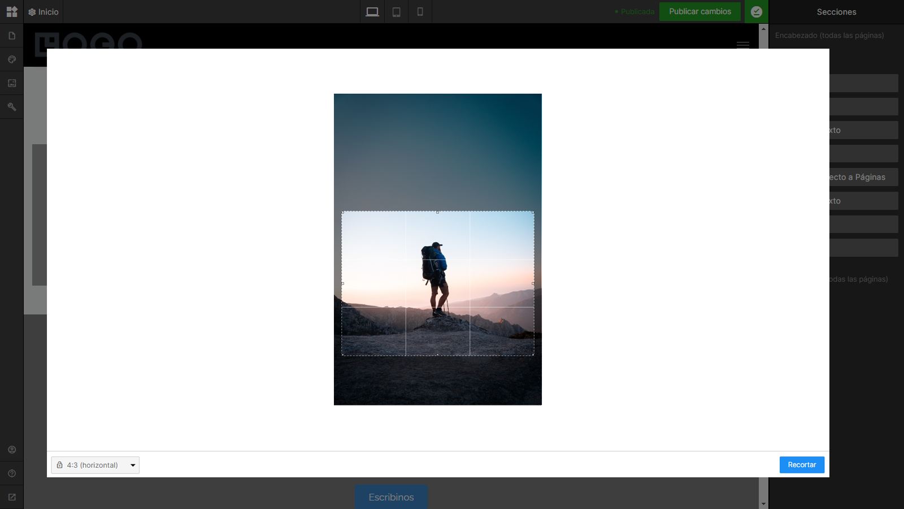Click the LOGO image in page header

click(x=88, y=41)
